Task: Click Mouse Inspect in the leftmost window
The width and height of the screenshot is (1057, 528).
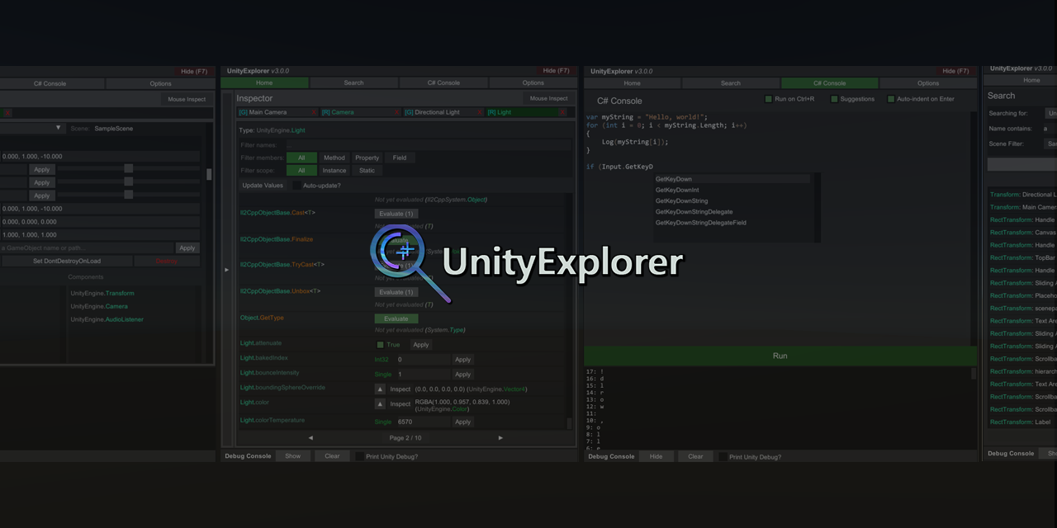Action: (187, 99)
